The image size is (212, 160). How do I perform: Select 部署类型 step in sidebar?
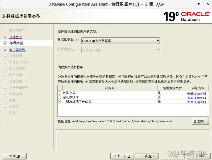[16, 43]
